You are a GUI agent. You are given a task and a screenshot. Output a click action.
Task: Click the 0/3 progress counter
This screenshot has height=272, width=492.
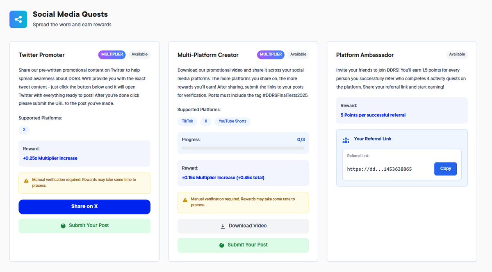pyautogui.click(x=301, y=139)
